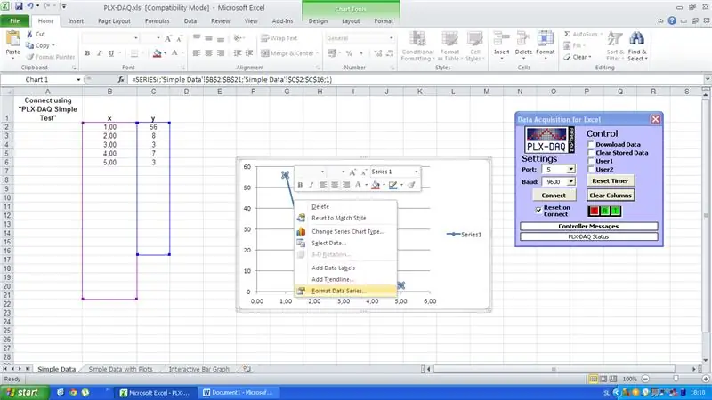
Task: Click the Cut scissors icon
Action: click(x=29, y=34)
